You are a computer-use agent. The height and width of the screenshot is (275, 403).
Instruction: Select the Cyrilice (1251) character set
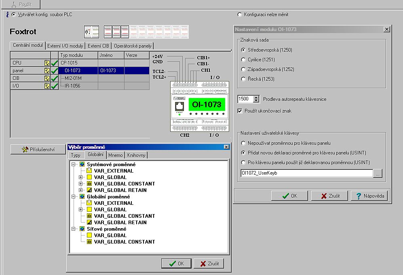(x=243, y=60)
